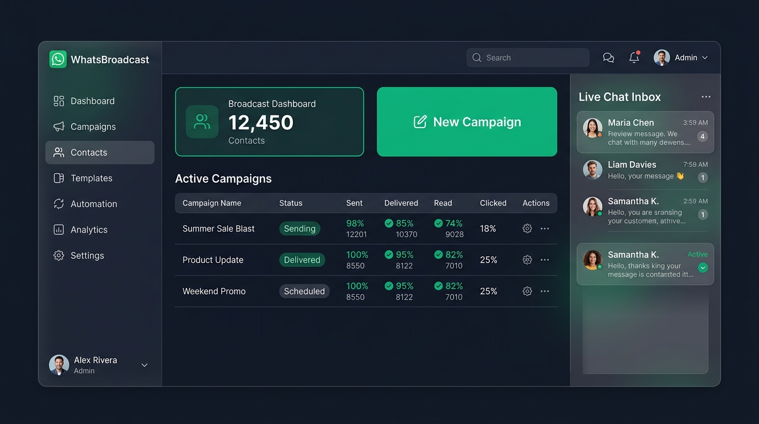
Task: Open the Dashboard sidebar item
Action: [x=100, y=101]
